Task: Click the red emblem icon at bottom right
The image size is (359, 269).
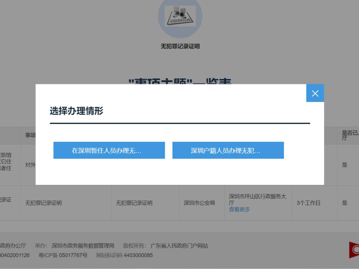Action: [x=354, y=250]
